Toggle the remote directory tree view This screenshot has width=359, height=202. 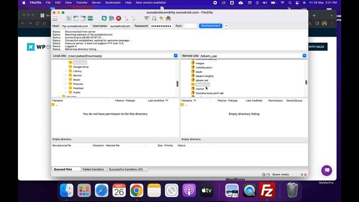pyautogui.click(x=83, y=19)
